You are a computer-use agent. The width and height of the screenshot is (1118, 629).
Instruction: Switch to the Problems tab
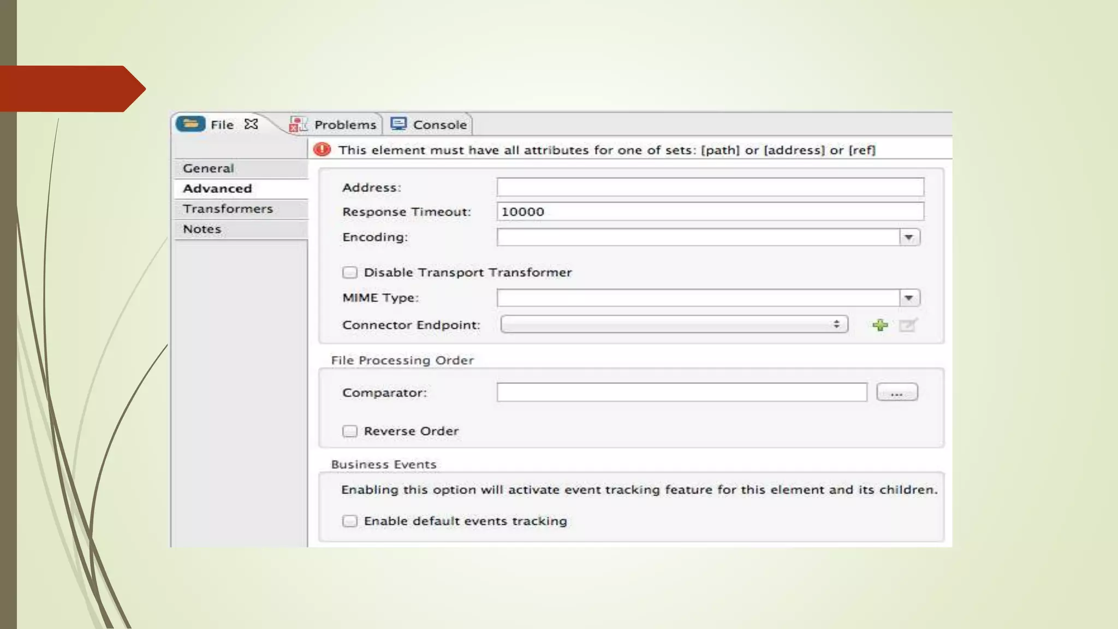[345, 124]
